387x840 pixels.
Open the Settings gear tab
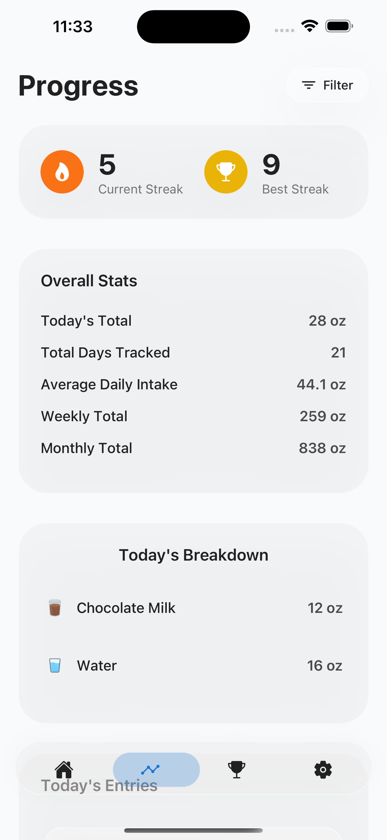point(323,770)
